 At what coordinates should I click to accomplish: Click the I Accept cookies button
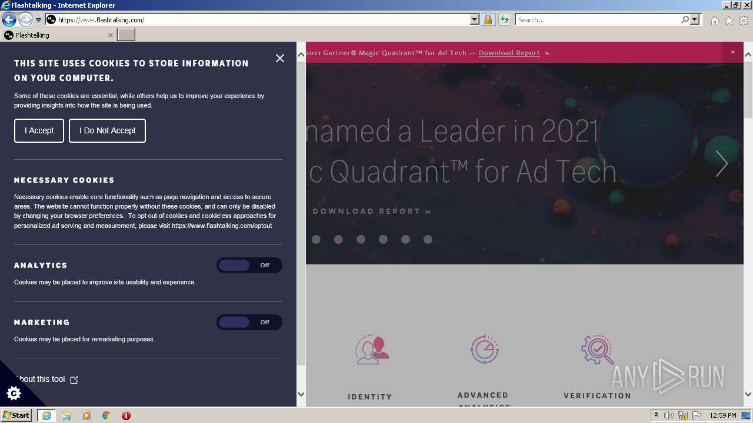coord(39,130)
